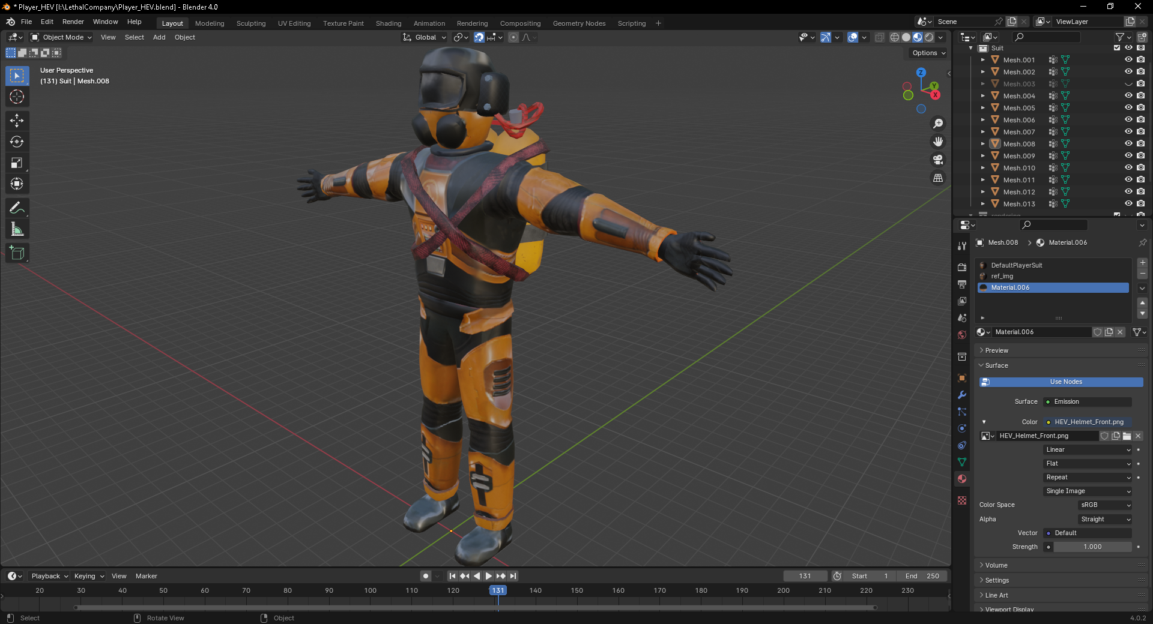Toggle proportional editing
The width and height of the screenshot is (1153, 624).
pos(513,37)
